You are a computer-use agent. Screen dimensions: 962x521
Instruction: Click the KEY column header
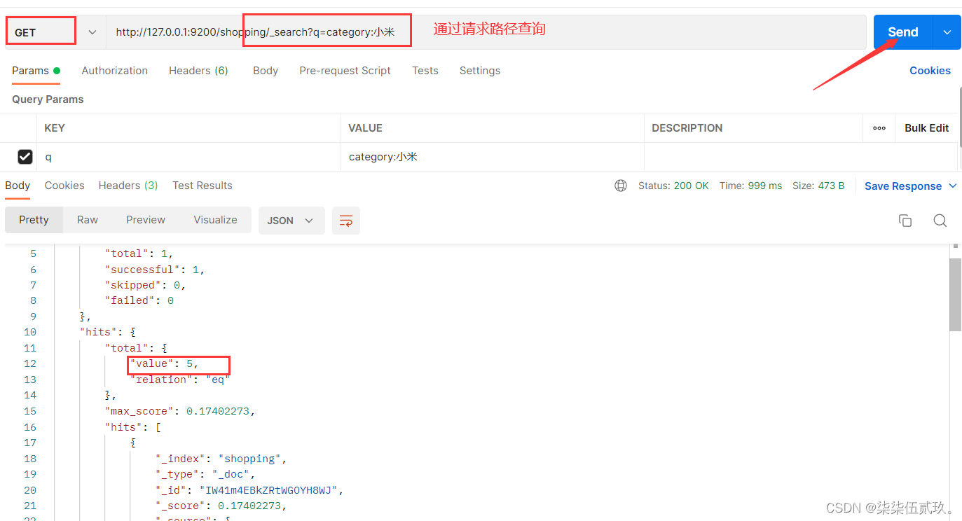coord(55,128)
